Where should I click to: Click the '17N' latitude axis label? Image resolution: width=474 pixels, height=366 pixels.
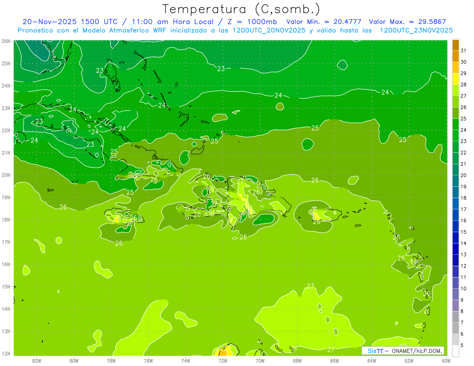[6, 242]
